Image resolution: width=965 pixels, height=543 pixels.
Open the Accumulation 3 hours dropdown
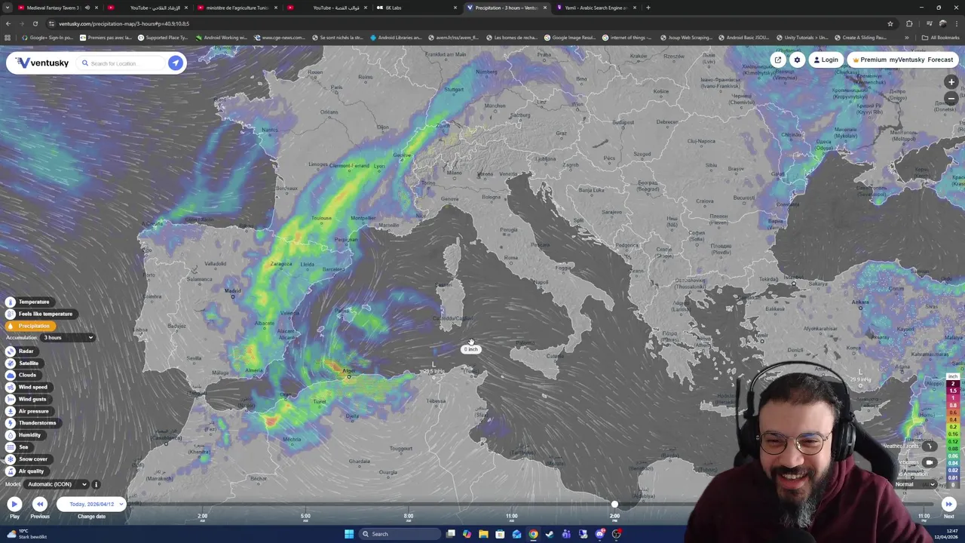[x=68, y=338]
